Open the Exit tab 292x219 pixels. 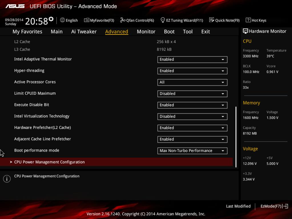[x=206, y=32]
